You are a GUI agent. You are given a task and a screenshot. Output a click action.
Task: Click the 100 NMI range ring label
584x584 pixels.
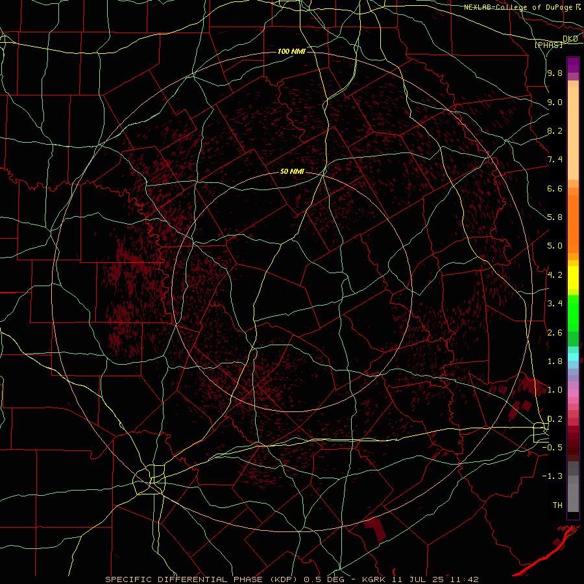[x=291, y=51]
